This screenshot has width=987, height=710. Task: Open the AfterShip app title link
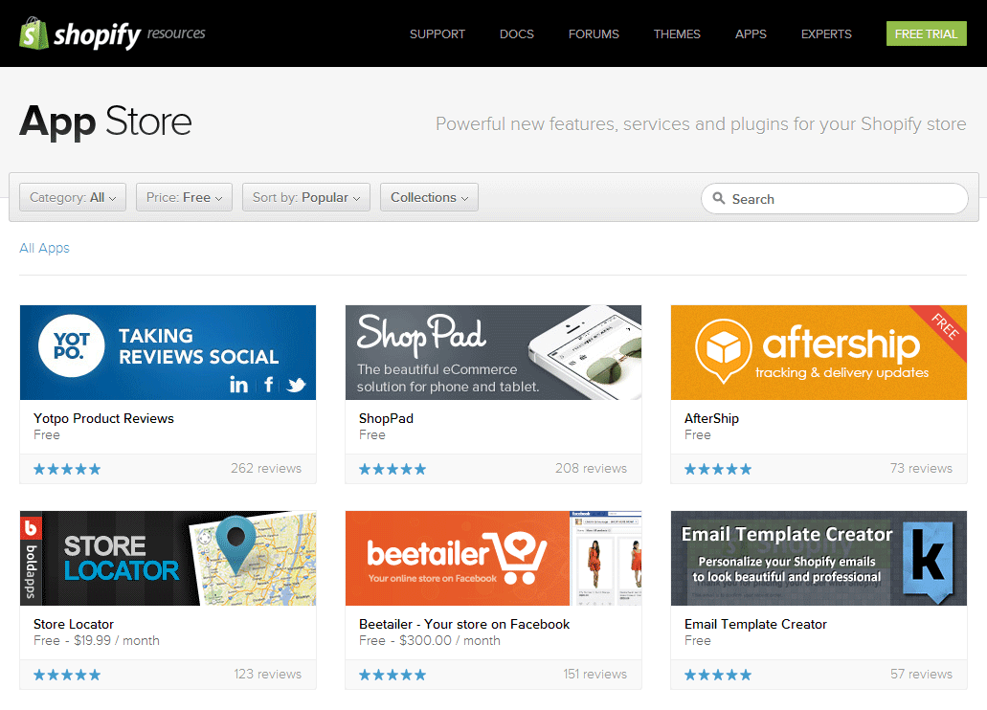pyautogui.click(x=711, y=418)
